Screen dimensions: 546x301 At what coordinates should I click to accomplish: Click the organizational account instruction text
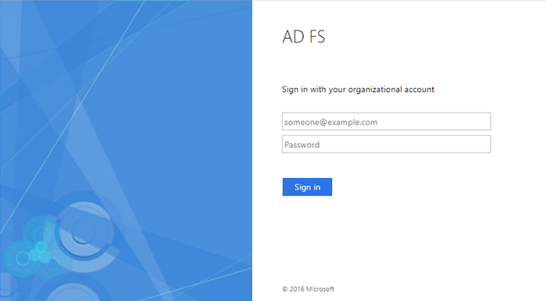pos(357,89)
